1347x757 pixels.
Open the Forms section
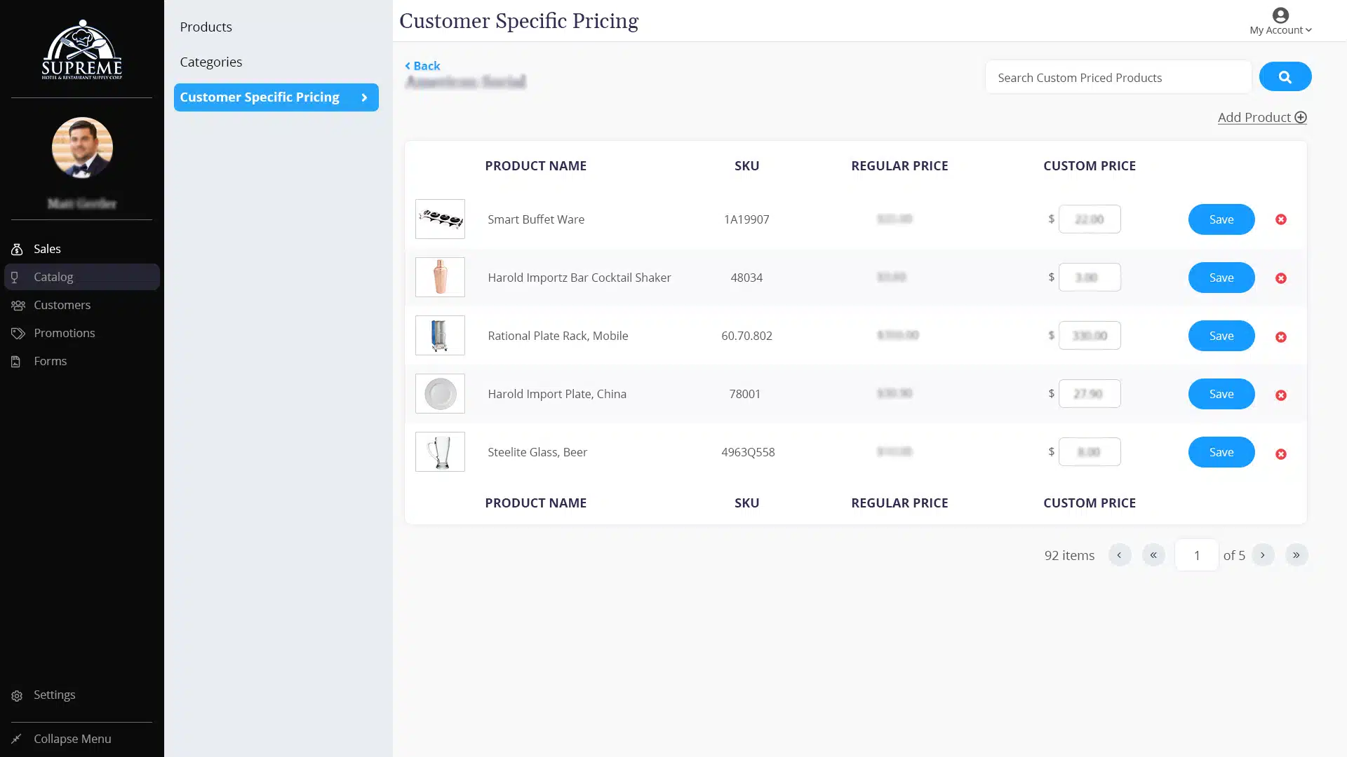point(49,361)
